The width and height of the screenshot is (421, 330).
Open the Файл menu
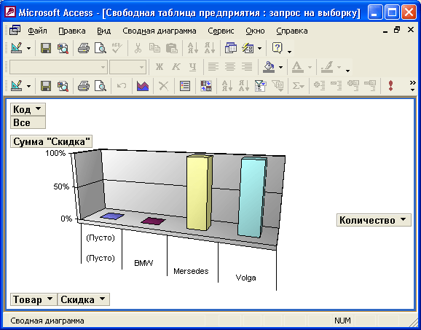37,31
